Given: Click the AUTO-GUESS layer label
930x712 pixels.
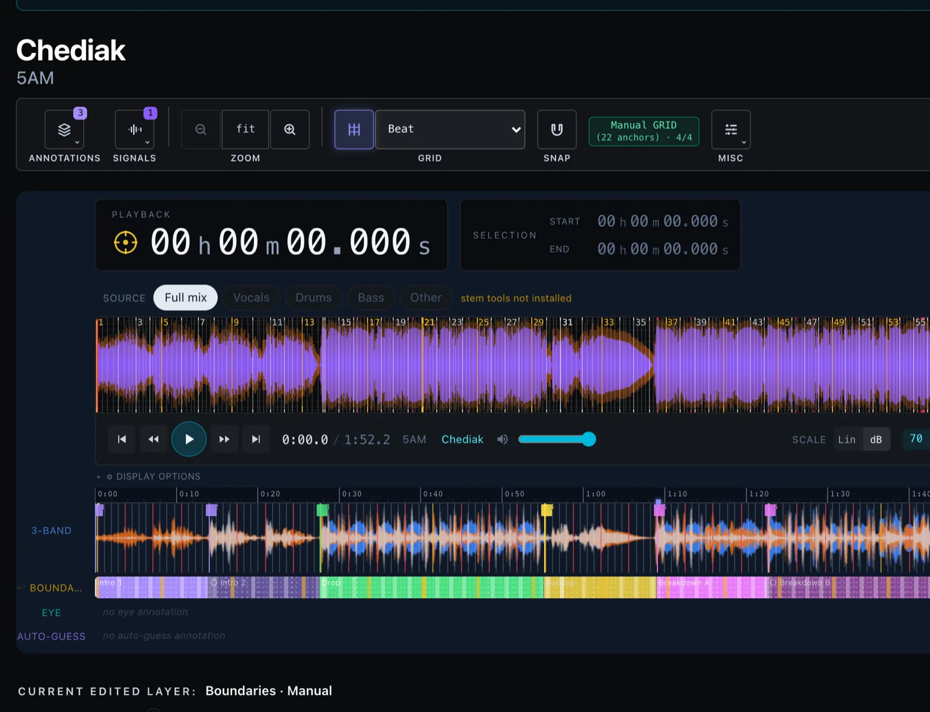Looking at the screenshot, I should tap(51, 636).
